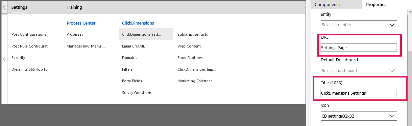Select the ClickDimensions Sett... subarea

(x=146, y=34)
